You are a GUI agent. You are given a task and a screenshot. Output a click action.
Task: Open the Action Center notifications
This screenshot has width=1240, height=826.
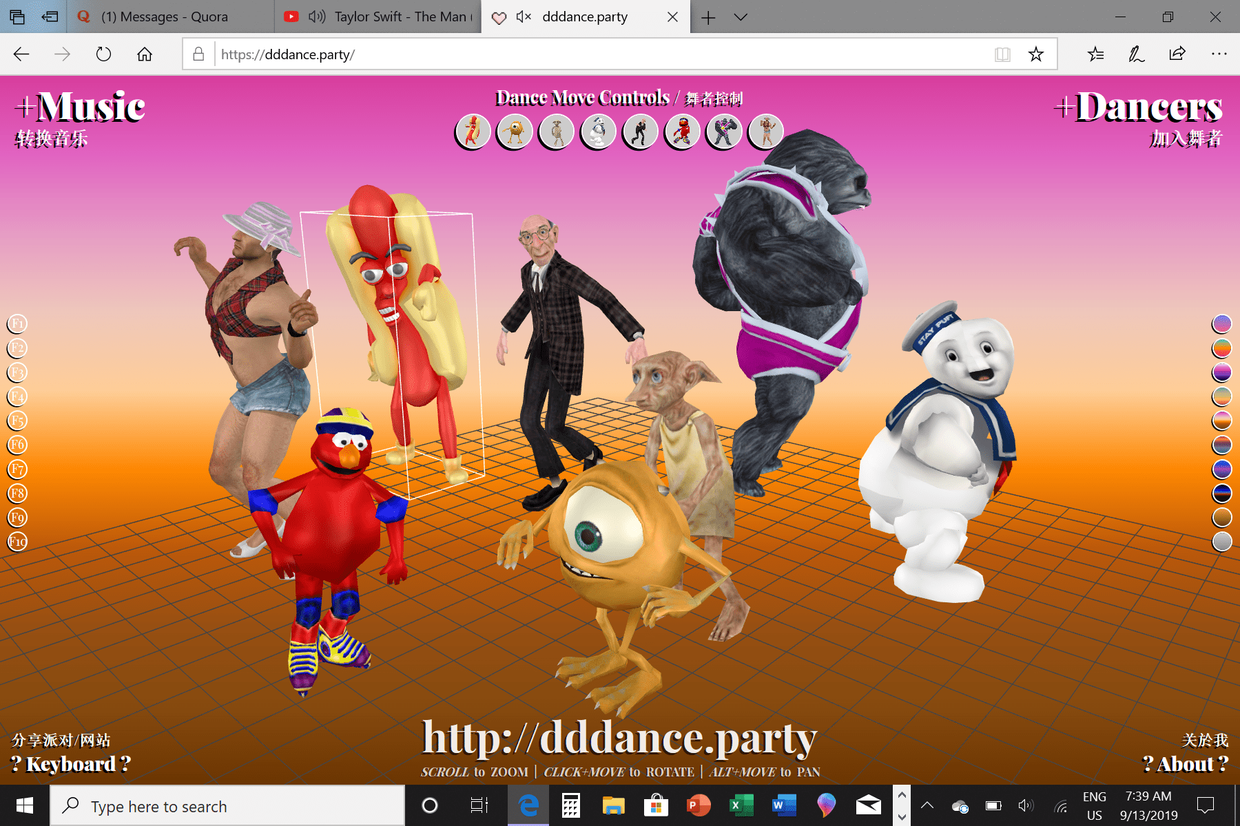[1206, 805]
